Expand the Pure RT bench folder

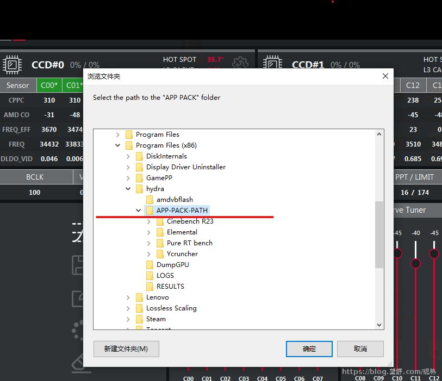tap(149, 243)
